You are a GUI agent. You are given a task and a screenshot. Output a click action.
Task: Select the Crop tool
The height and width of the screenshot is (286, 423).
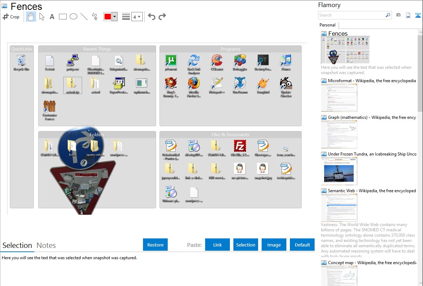pyautogui.click(x=11, y=17)
